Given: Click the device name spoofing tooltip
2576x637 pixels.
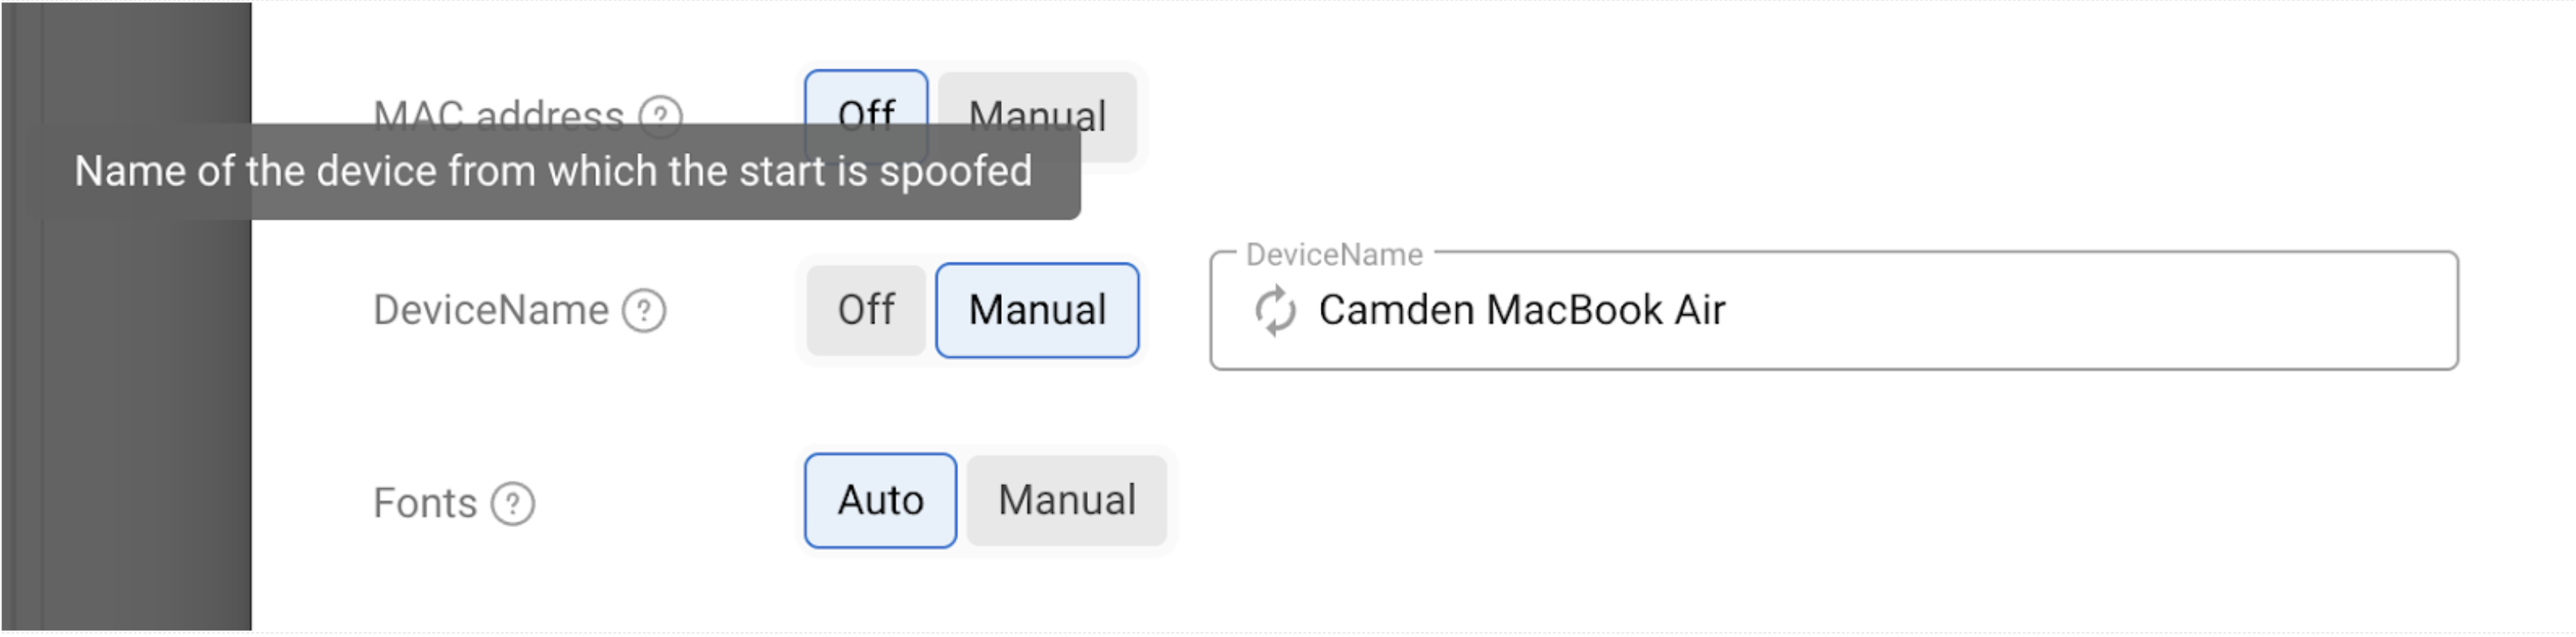Looking at the screenshot, I should coord(552,172).
